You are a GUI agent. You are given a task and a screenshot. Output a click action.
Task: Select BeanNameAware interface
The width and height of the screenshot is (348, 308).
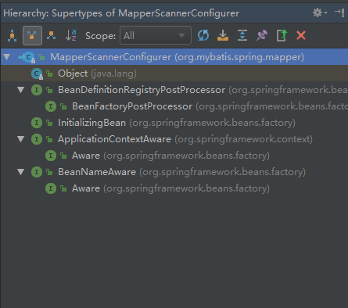(174, 172)
